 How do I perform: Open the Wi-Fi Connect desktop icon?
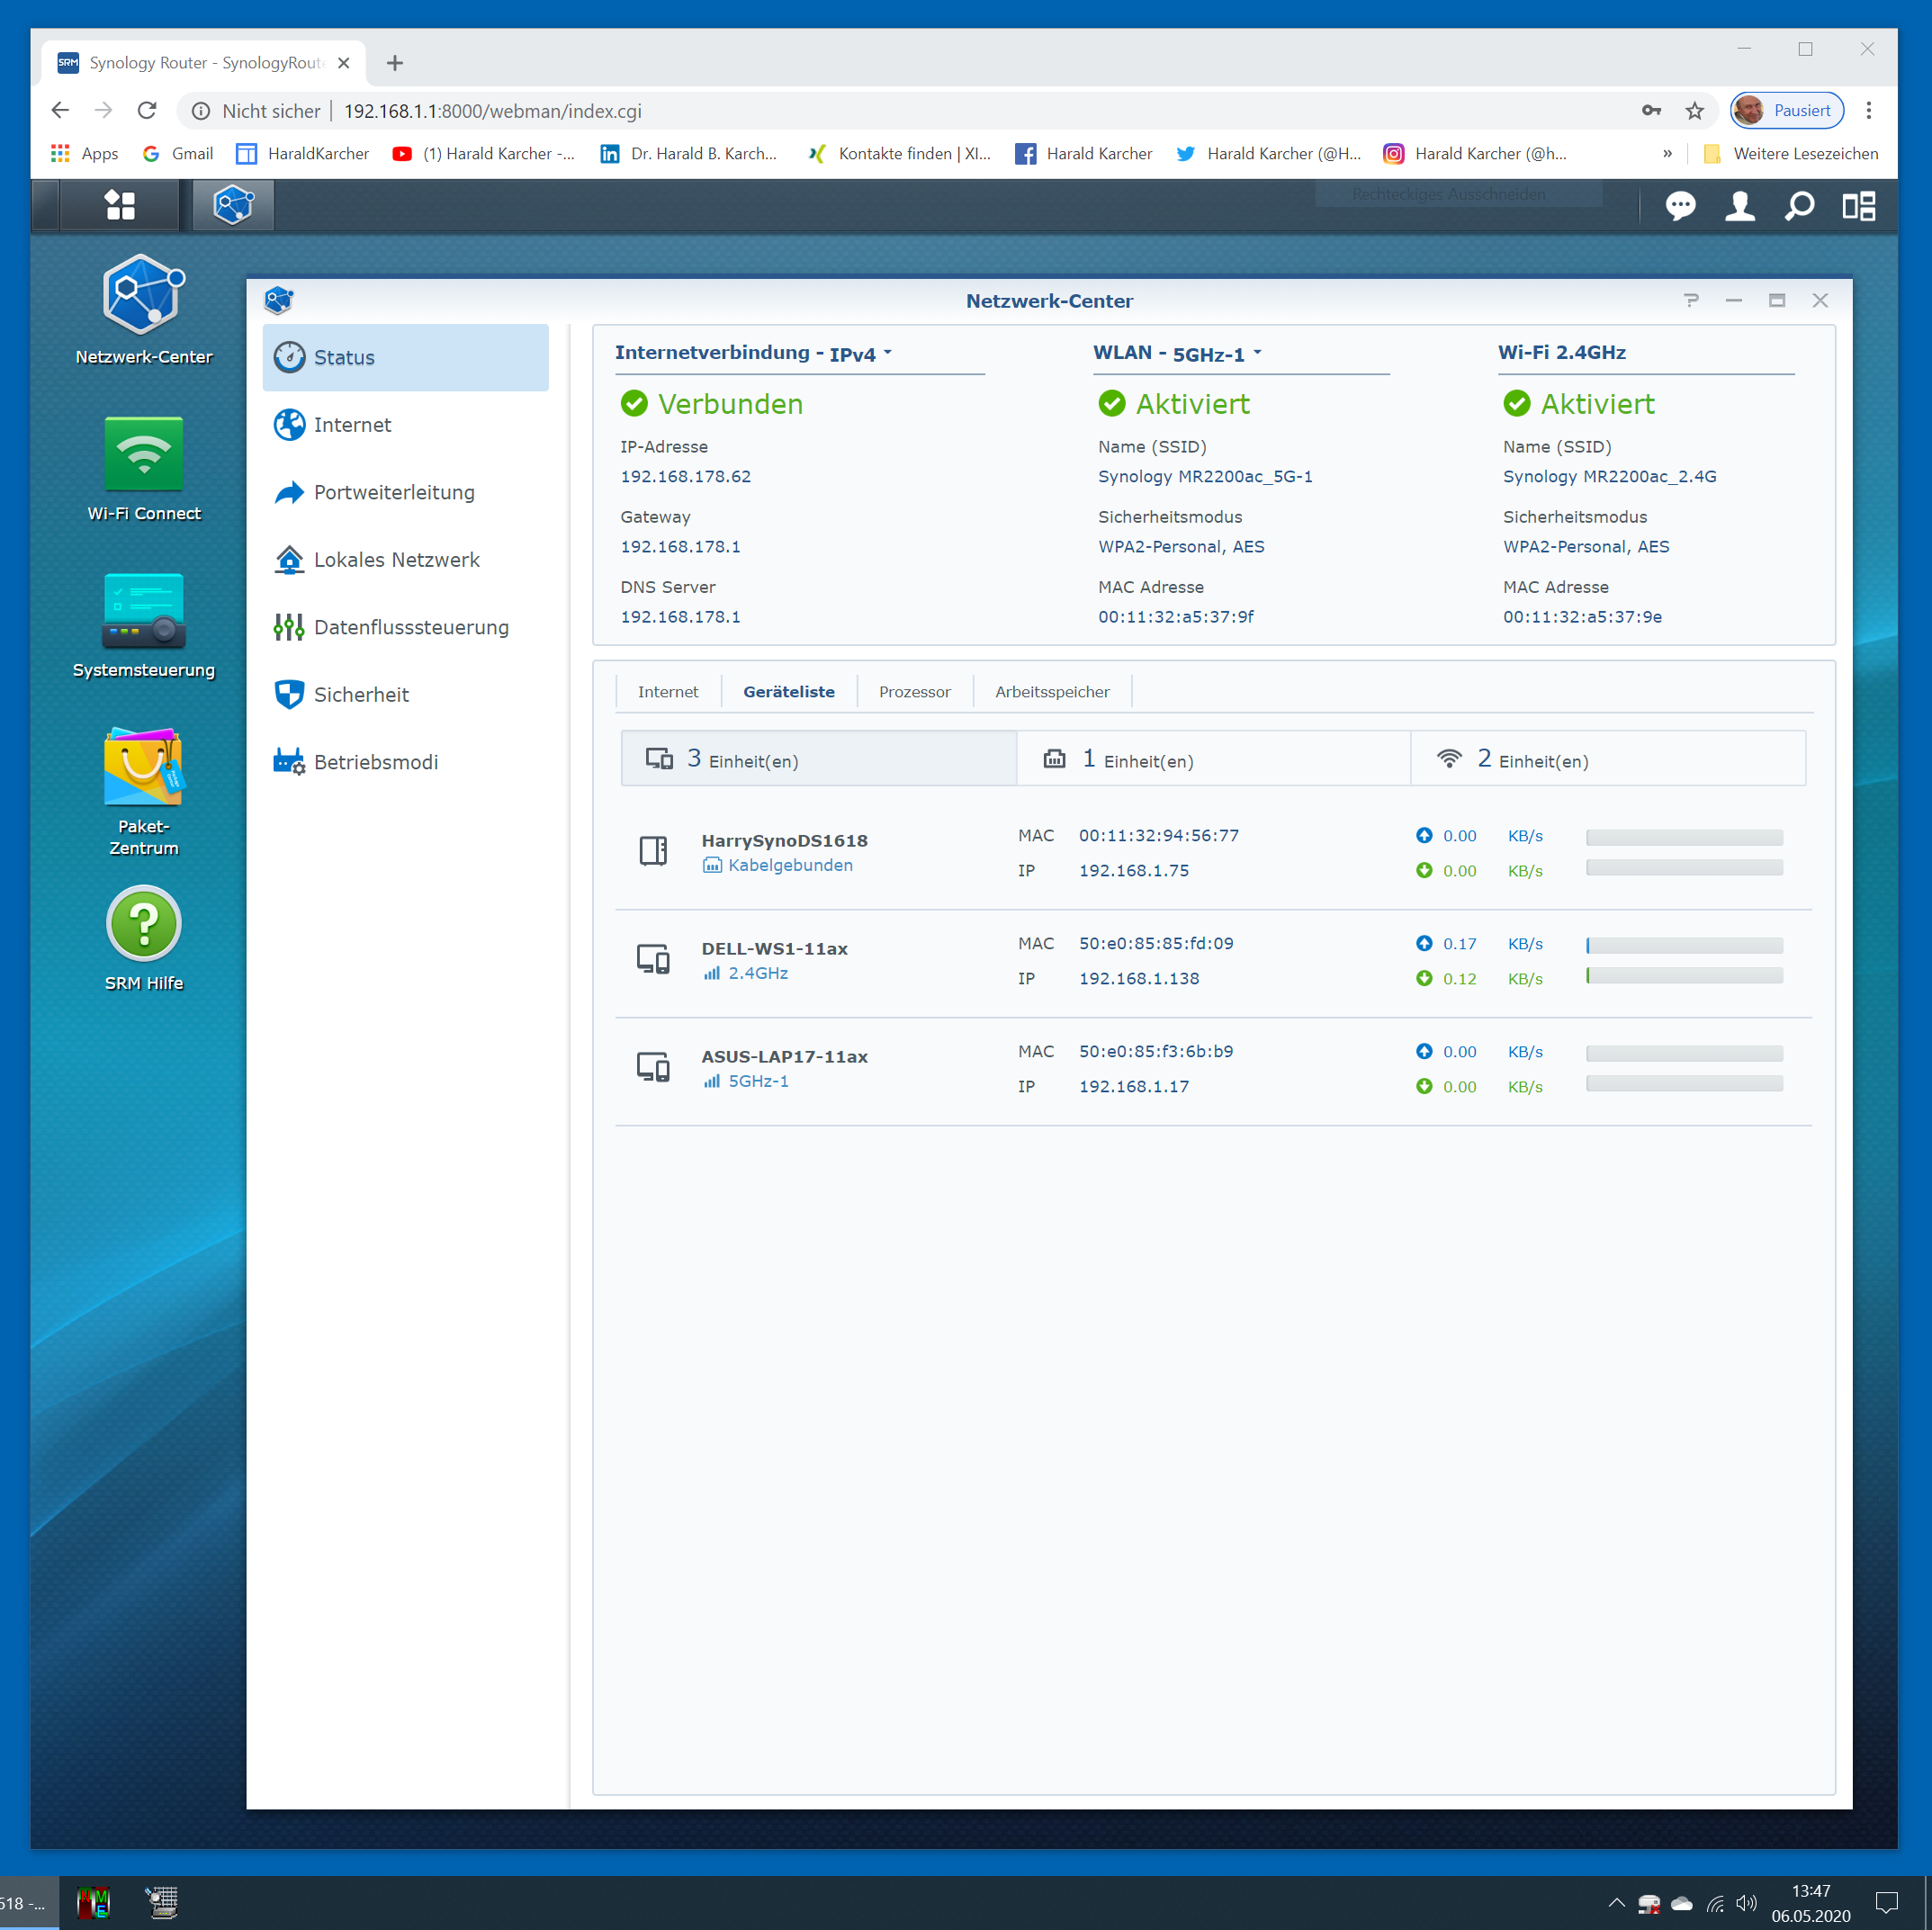tap(143, 455)
